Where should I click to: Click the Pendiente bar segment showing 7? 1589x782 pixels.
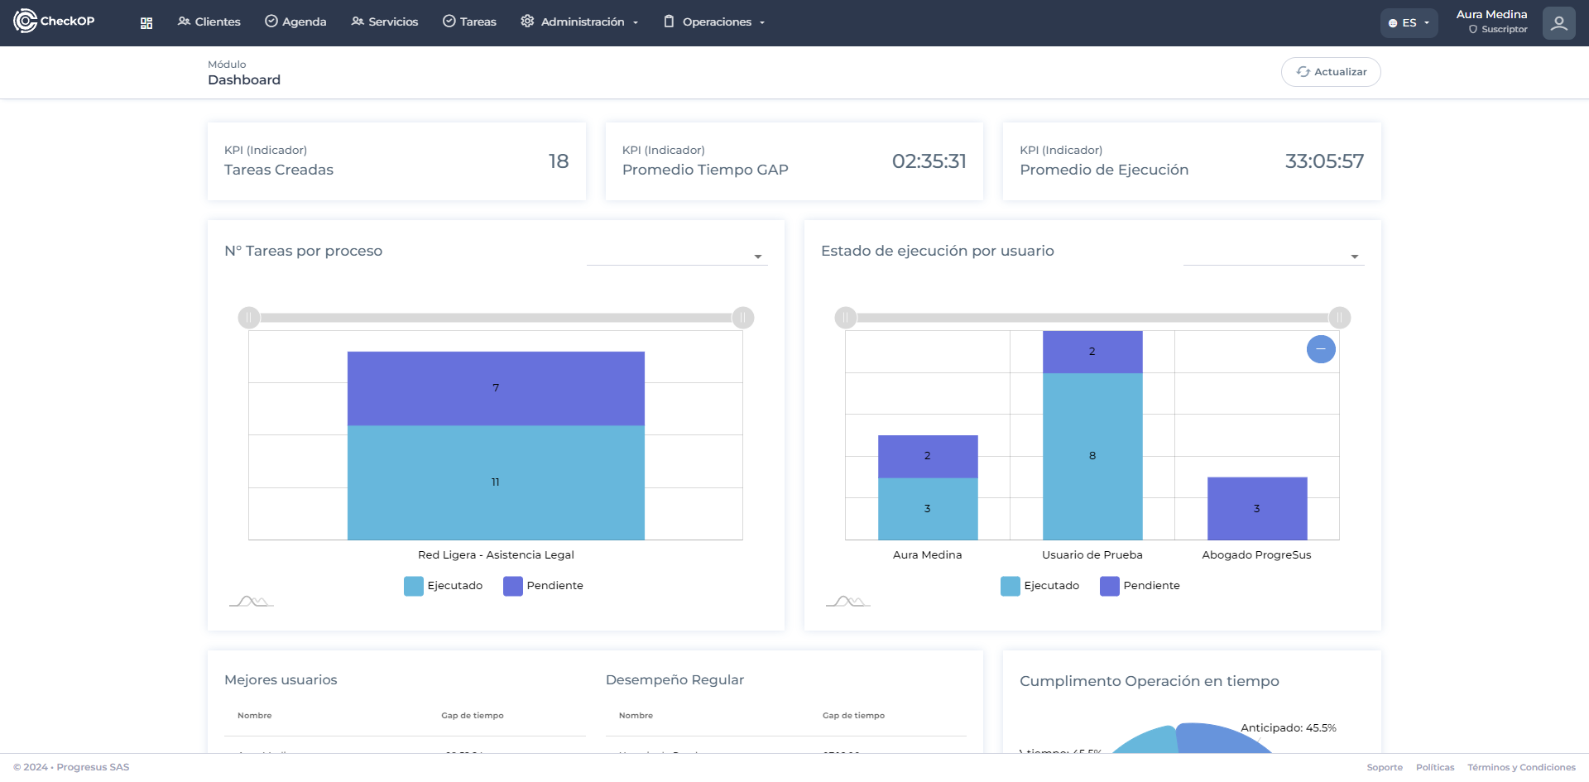496,388
